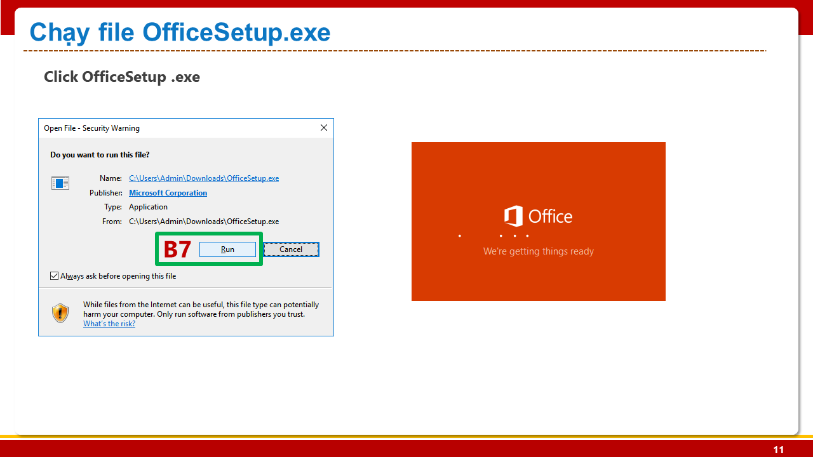Click the application file icon beside Name
Image resolution: width=813 pixels, height=457 pixels.
tap(60, 183)
